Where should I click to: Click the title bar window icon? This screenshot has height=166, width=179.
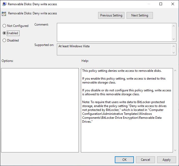coord(4,4)
